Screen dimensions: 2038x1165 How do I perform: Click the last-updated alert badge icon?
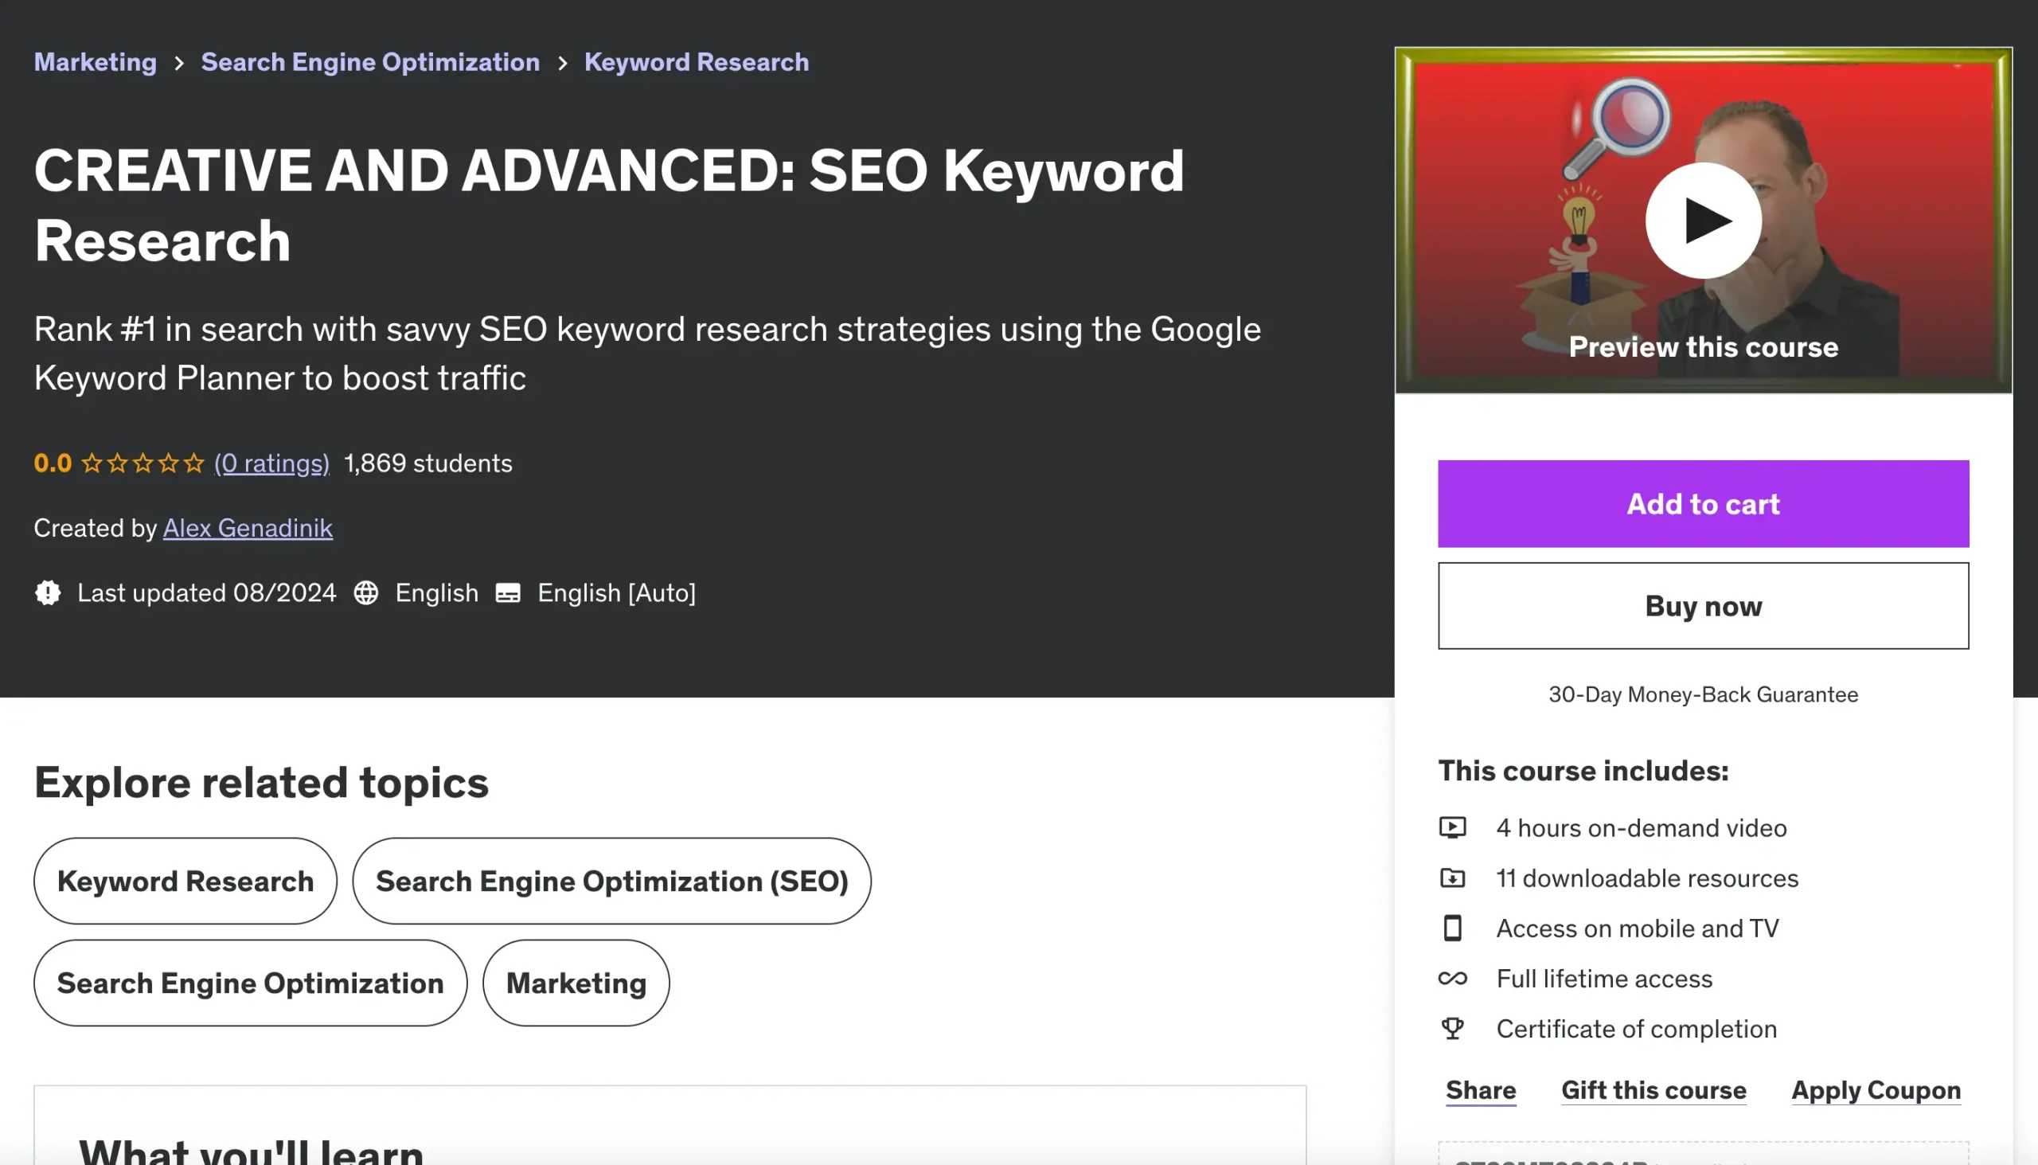click(48, 593)
